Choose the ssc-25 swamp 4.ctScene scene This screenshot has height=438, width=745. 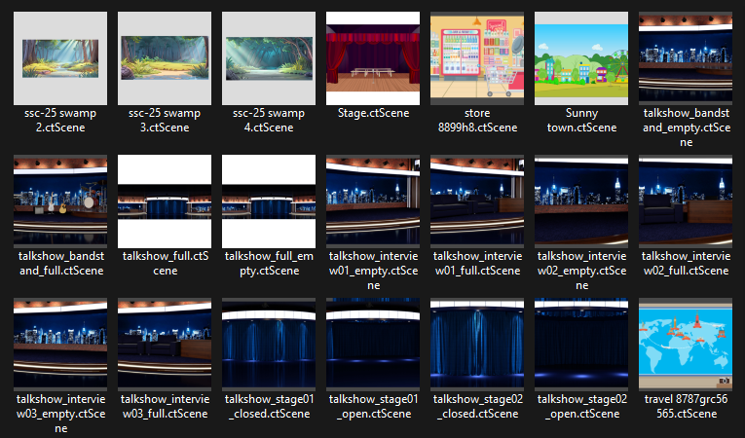coord(269,58)
